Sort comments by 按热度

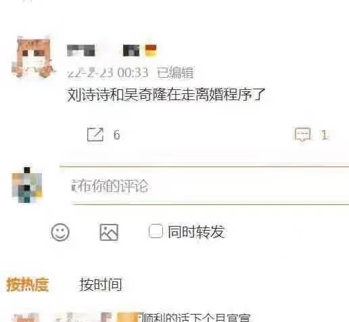[28, 284]
